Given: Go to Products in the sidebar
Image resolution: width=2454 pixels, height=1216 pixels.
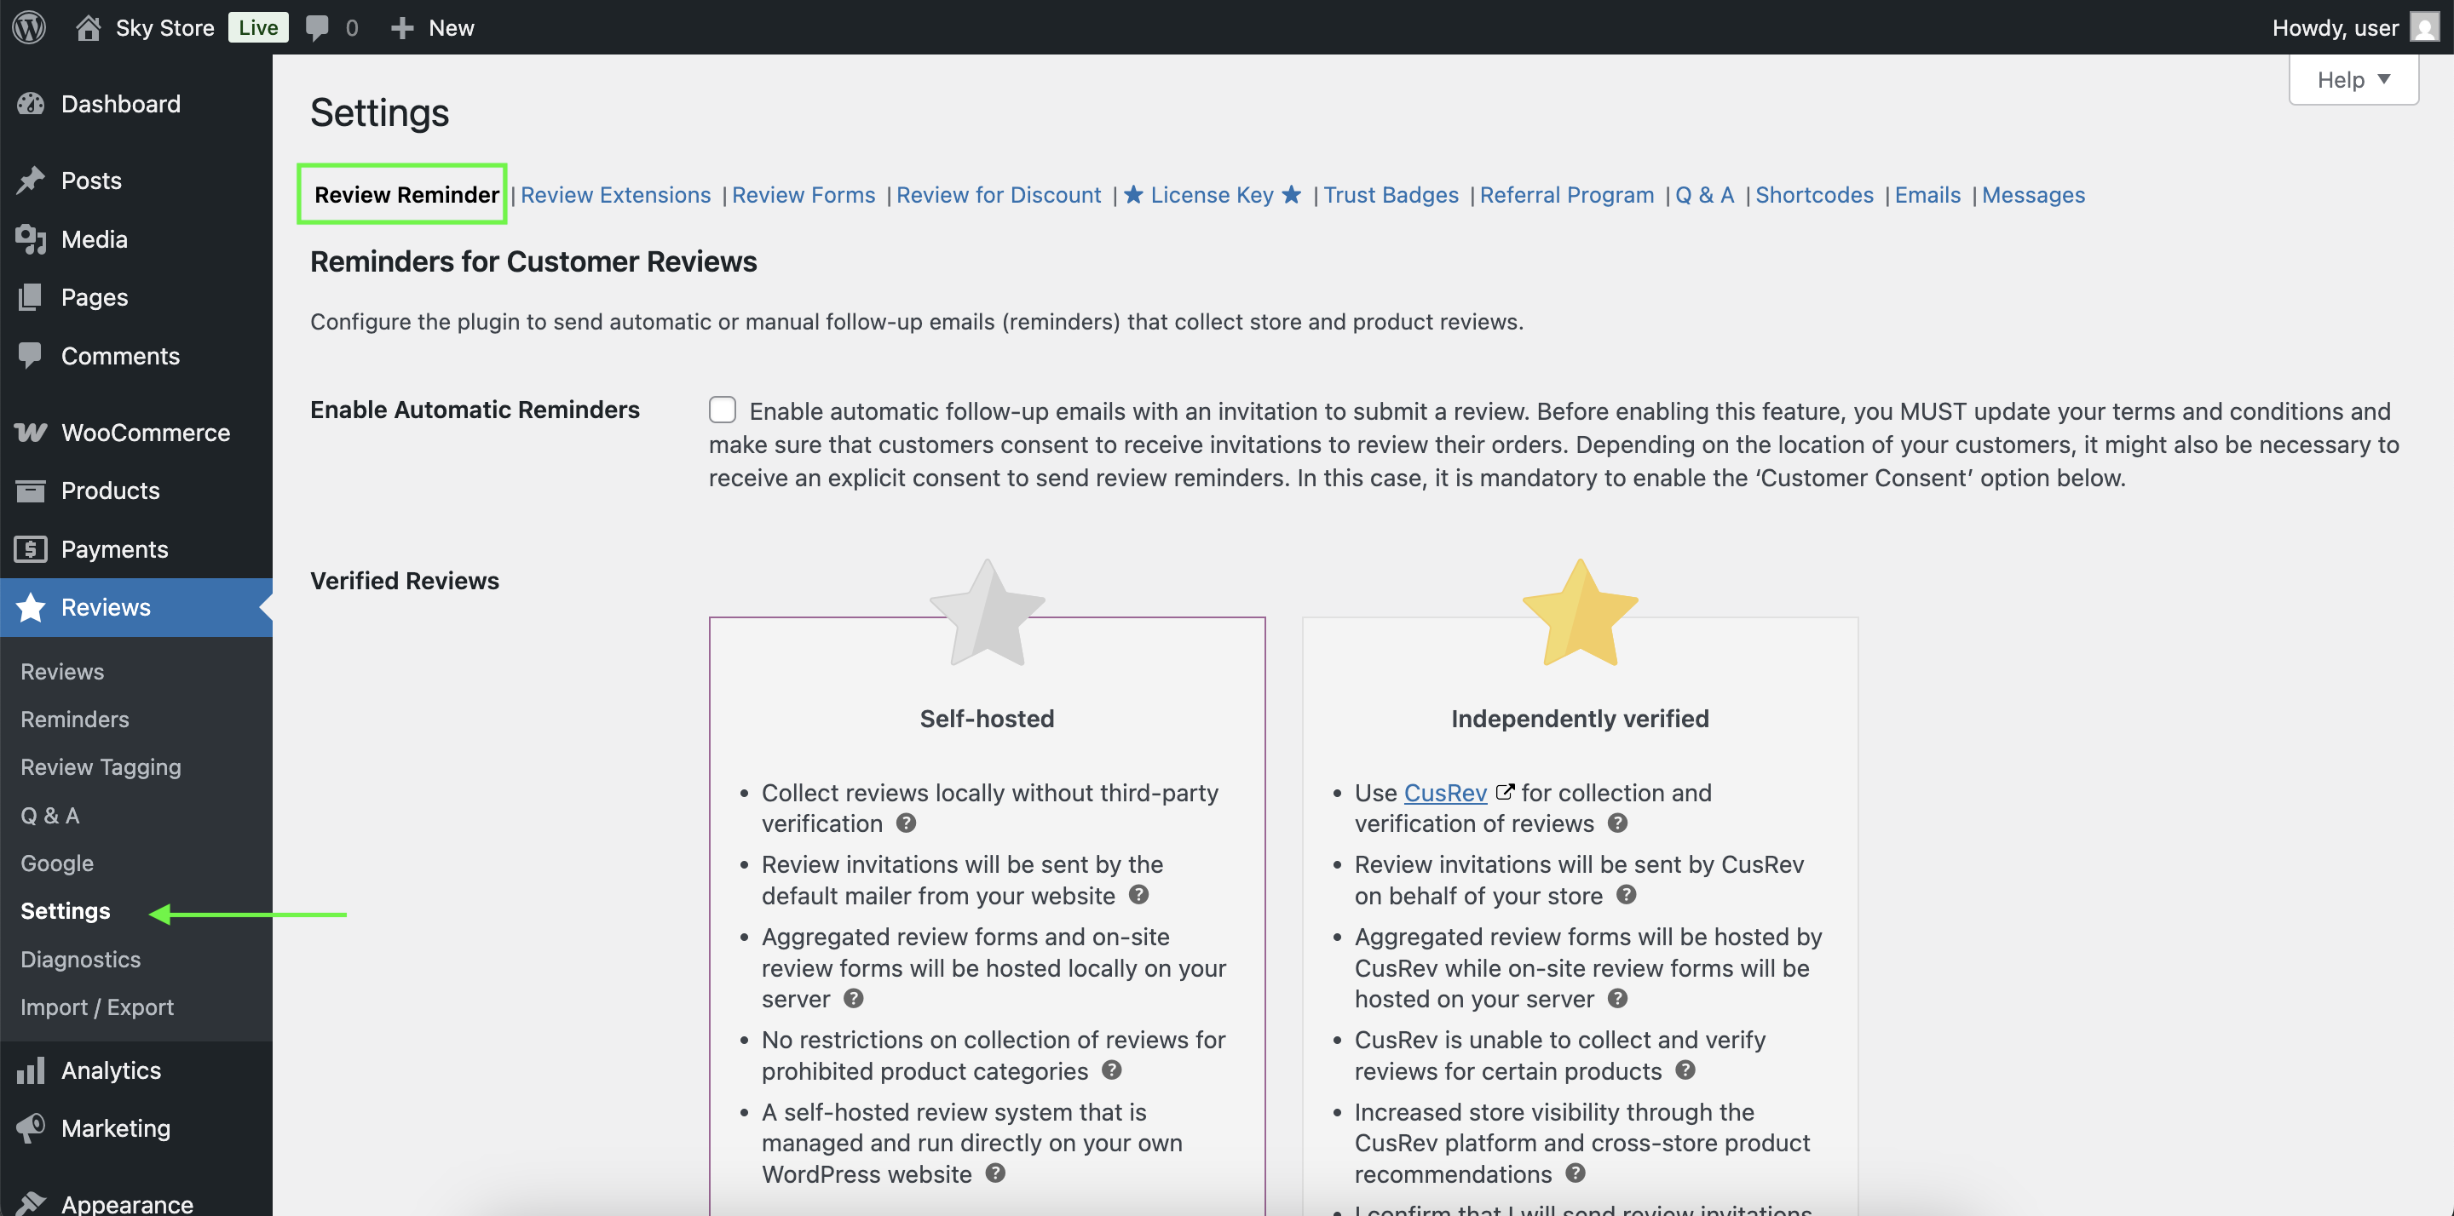Looking at the screenshot, I should click(x=111, y=490).
